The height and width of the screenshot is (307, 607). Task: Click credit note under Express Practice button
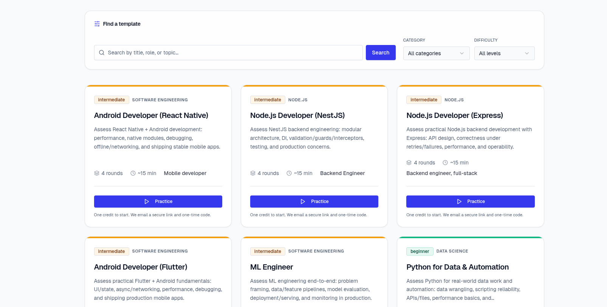pos(465,215)
